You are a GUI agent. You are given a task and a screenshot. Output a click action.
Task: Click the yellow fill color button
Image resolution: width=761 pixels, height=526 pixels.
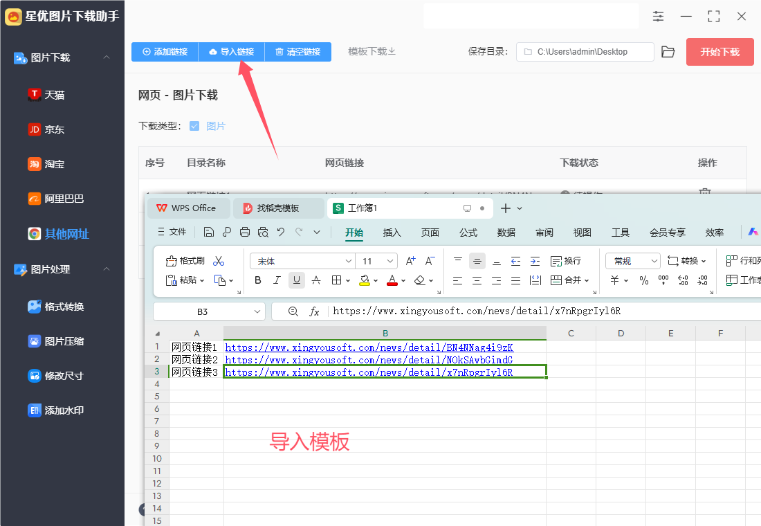coord(365,280)
